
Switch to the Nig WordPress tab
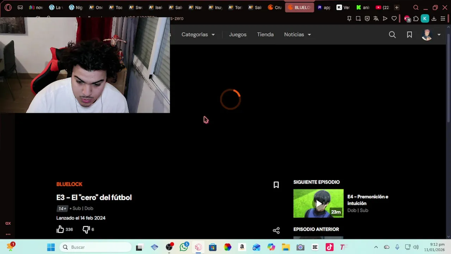75,7
